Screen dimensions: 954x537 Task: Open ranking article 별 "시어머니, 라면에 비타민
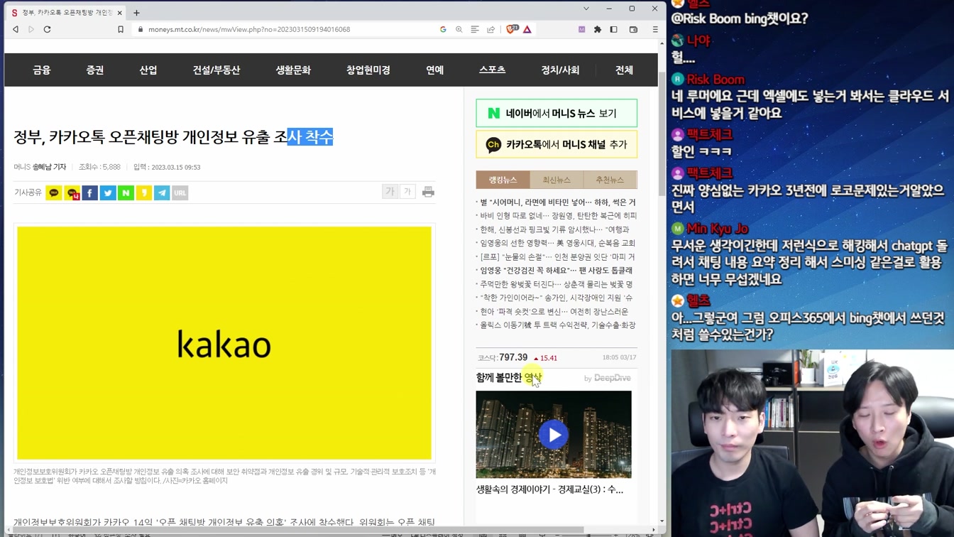tap(557, 202)
